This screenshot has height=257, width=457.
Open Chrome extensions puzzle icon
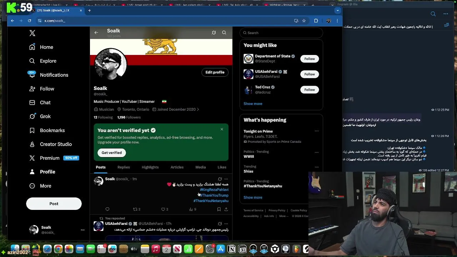[x=316, y=21]
